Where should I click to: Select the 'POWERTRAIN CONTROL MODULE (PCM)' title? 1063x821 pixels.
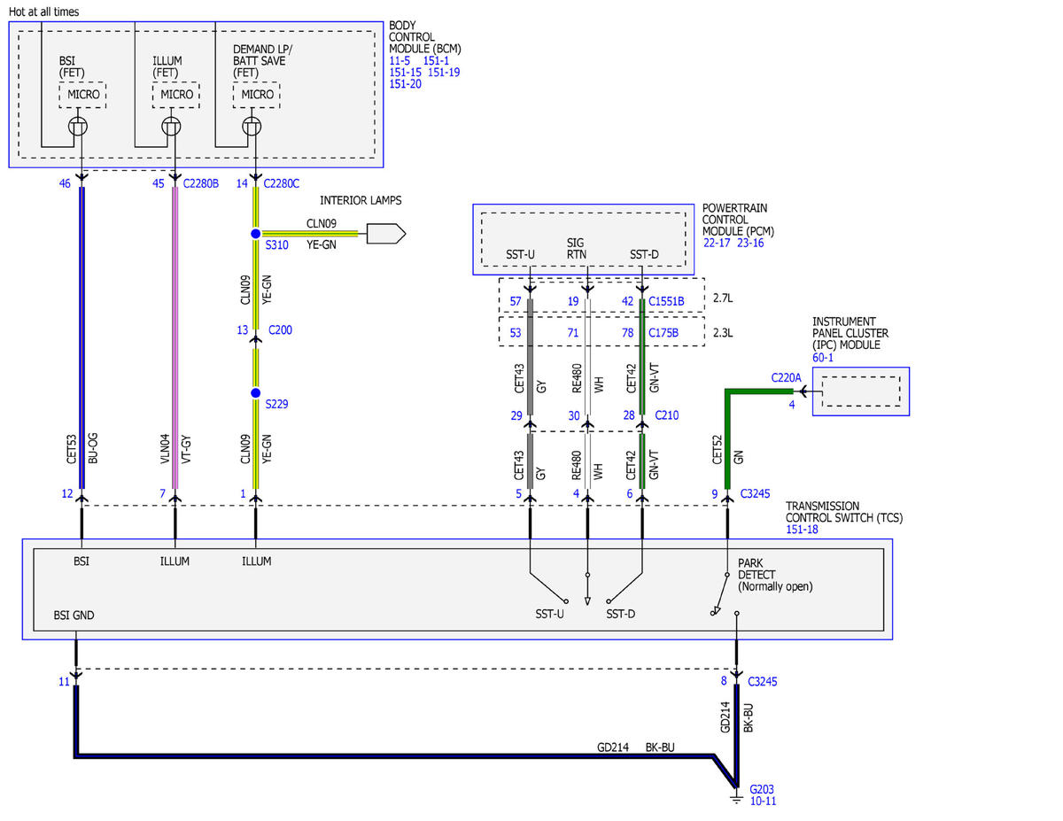point(739,219)
